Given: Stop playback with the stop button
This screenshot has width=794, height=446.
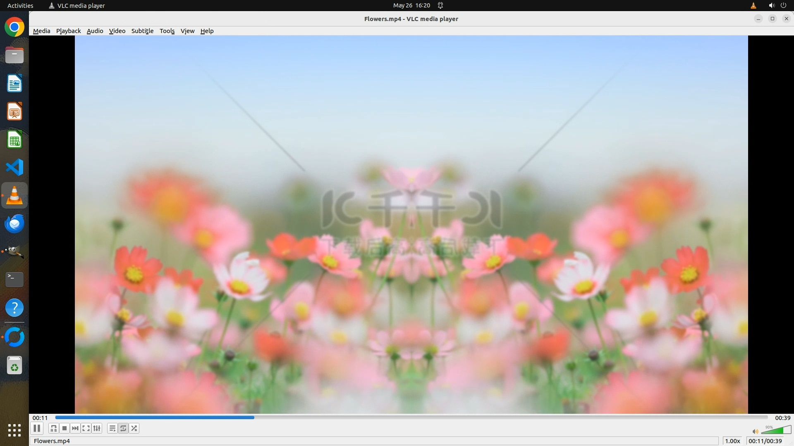Looking at the screenshot, I should click(x=65, y=428).
